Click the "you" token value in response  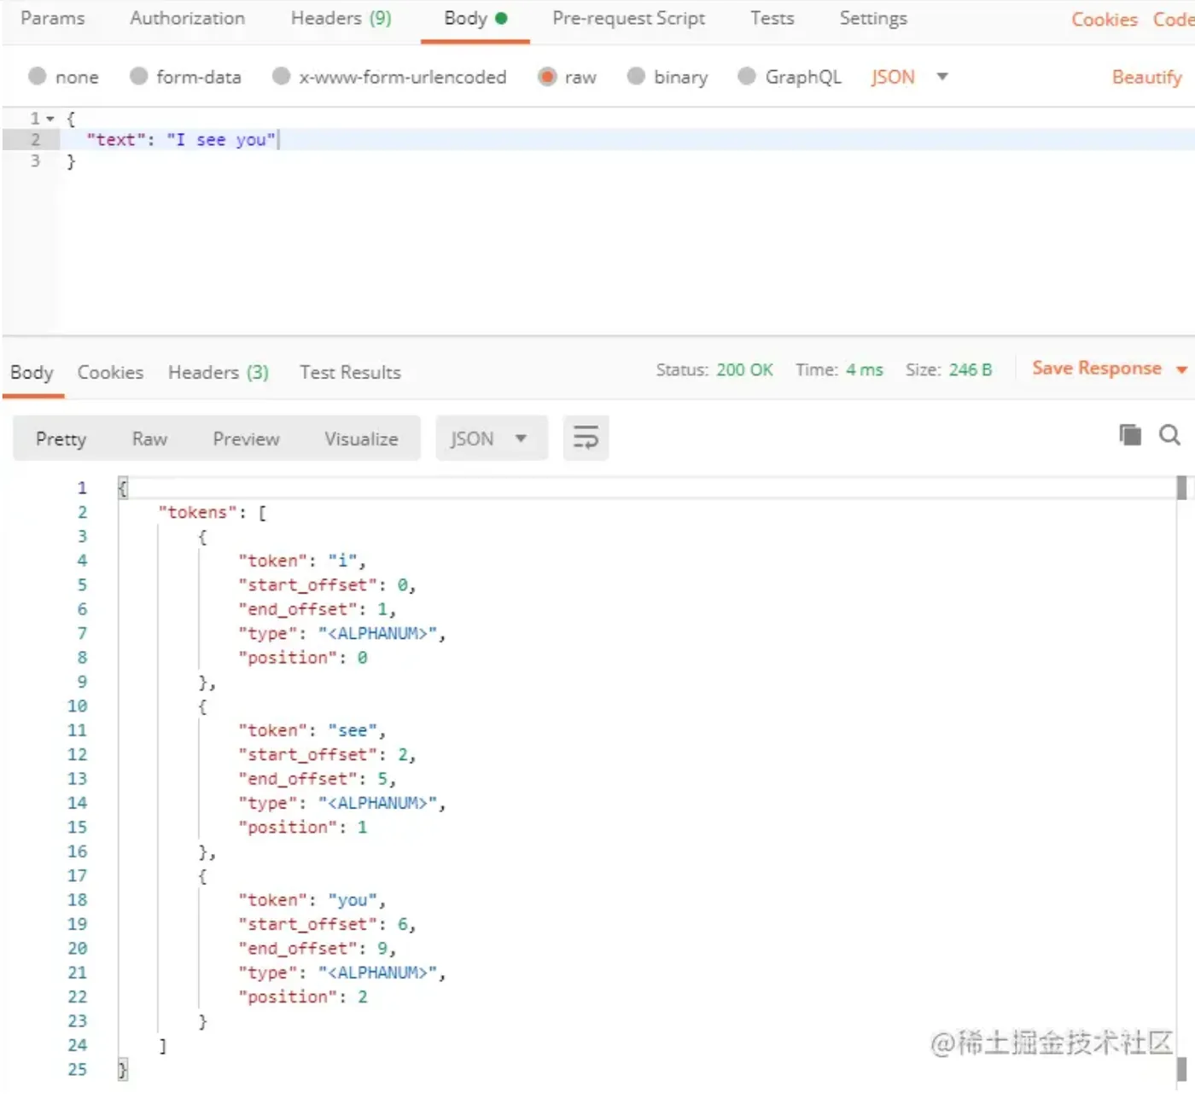353,900
